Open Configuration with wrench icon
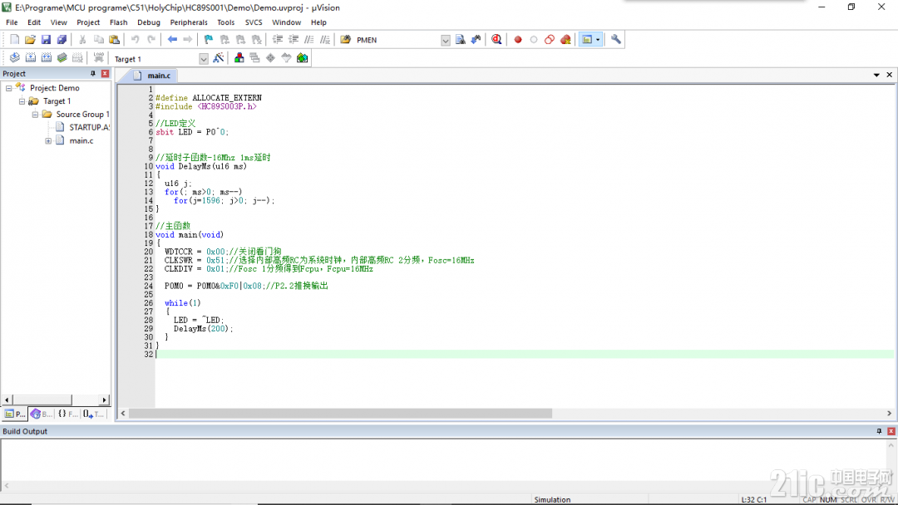 click(x=615, y=40)
